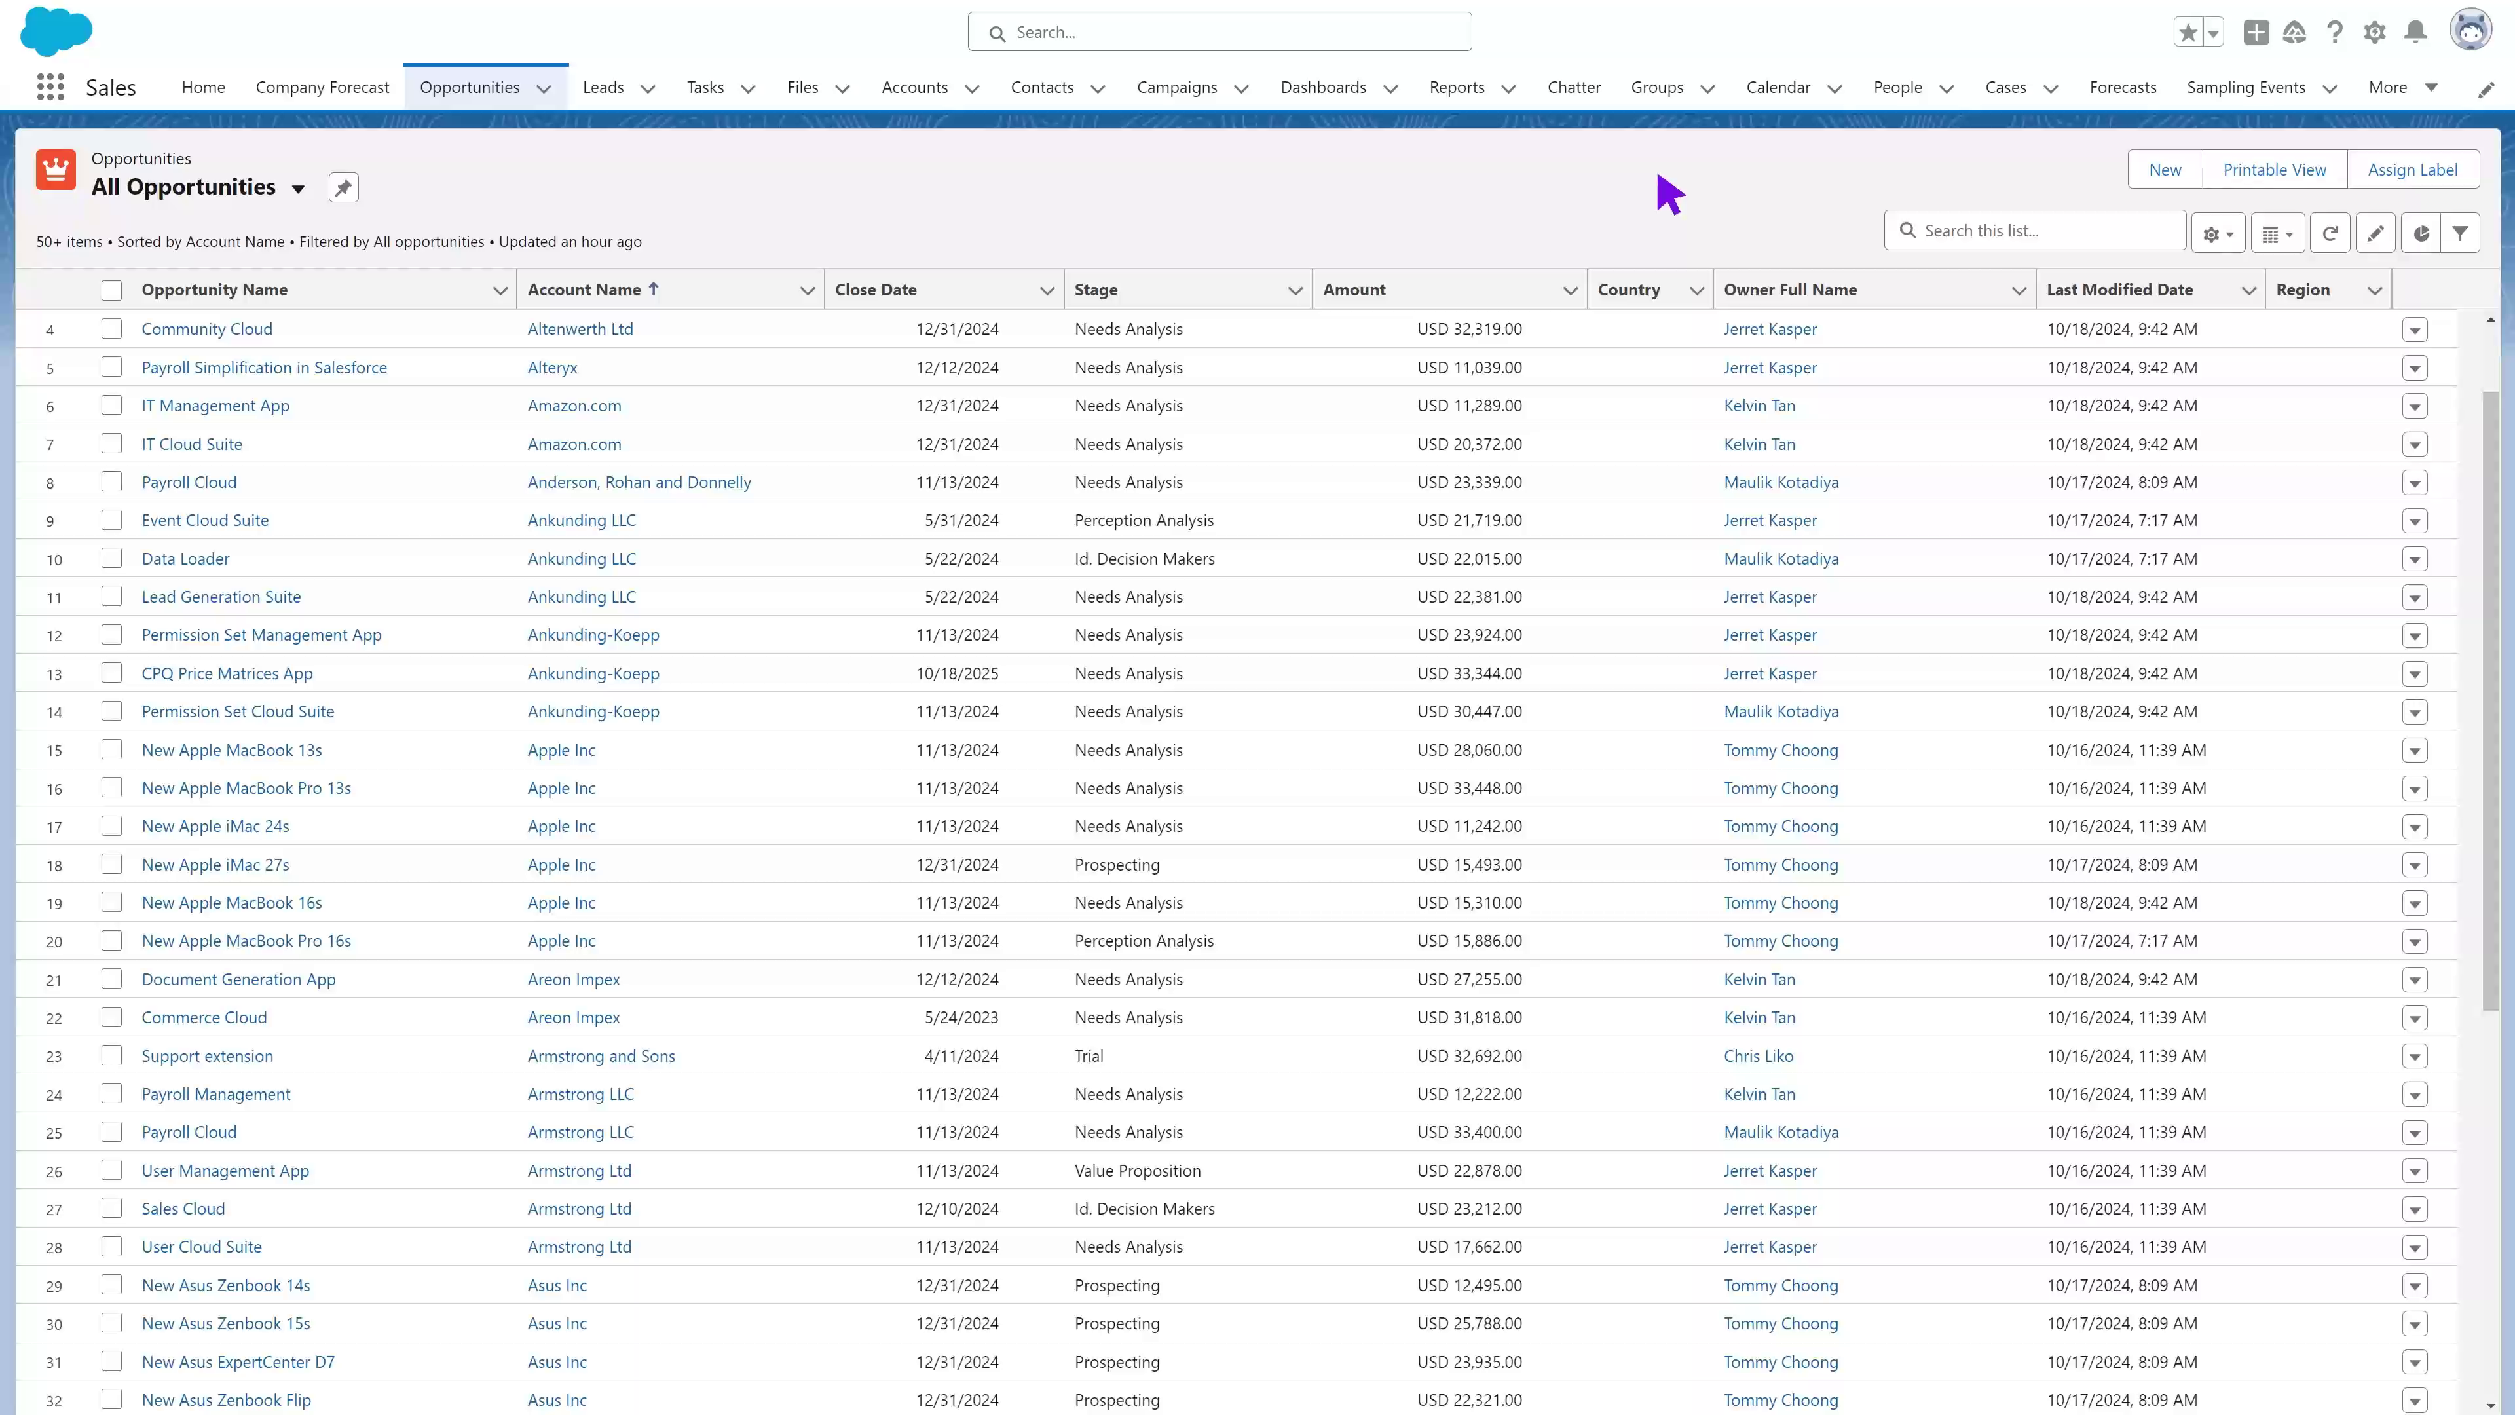Open the notifications bell
Screen dimensions: 2515x1415
[x=2415, y=32]
